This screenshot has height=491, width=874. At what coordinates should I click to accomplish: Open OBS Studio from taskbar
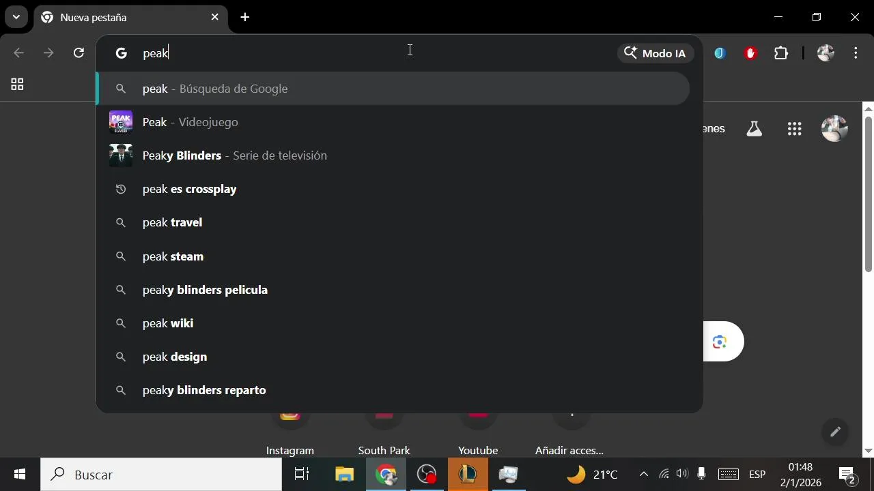click(427, 475)
